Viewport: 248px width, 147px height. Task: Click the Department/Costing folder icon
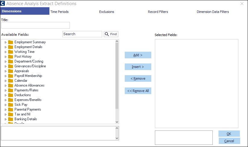click(x=11, y=62)
